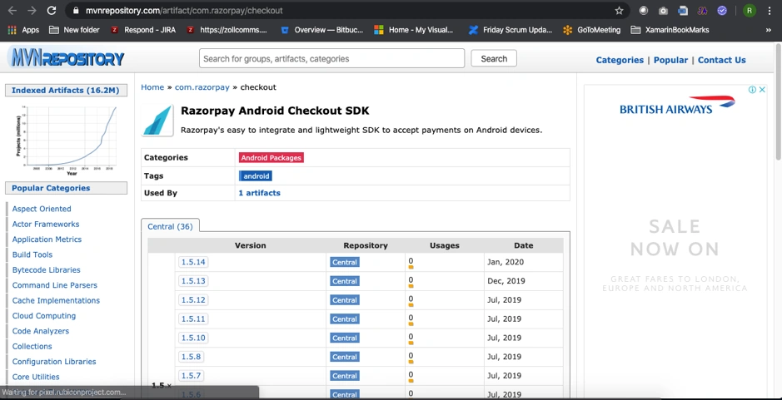Image resolution: width=782 pixels, height=400 pixels.
Task: Open the Friday Scrum Update bookmark
Action: click(511, 30)
